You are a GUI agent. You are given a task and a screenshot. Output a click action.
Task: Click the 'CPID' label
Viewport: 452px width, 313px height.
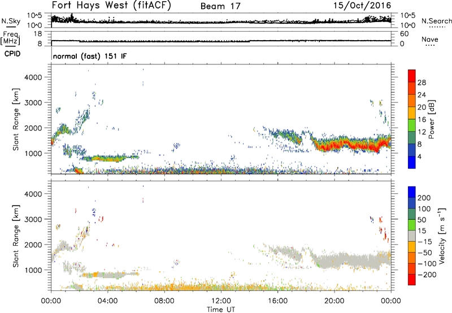pyautogui.click(x=12, y=54)
